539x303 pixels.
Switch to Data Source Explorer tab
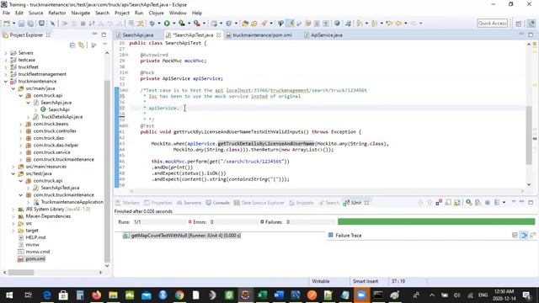259,203
